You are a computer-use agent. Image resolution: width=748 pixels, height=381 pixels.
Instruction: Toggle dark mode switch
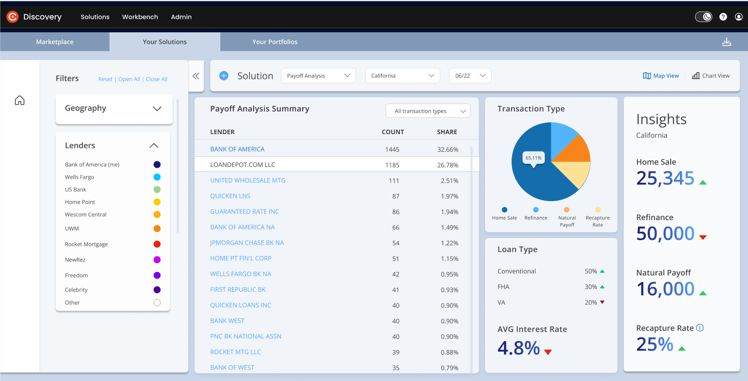[704, 17]
